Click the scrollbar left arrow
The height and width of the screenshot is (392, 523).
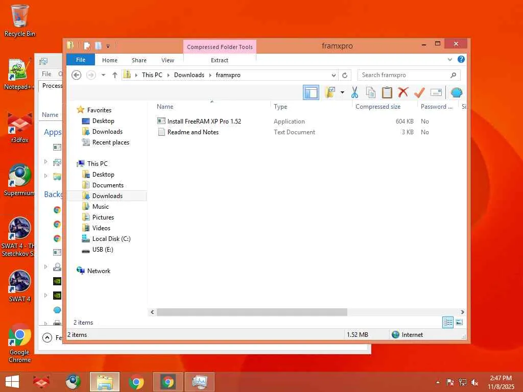coord(152,312)
